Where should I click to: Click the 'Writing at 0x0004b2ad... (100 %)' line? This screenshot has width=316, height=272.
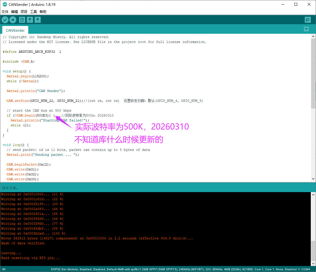pos(33,233)
